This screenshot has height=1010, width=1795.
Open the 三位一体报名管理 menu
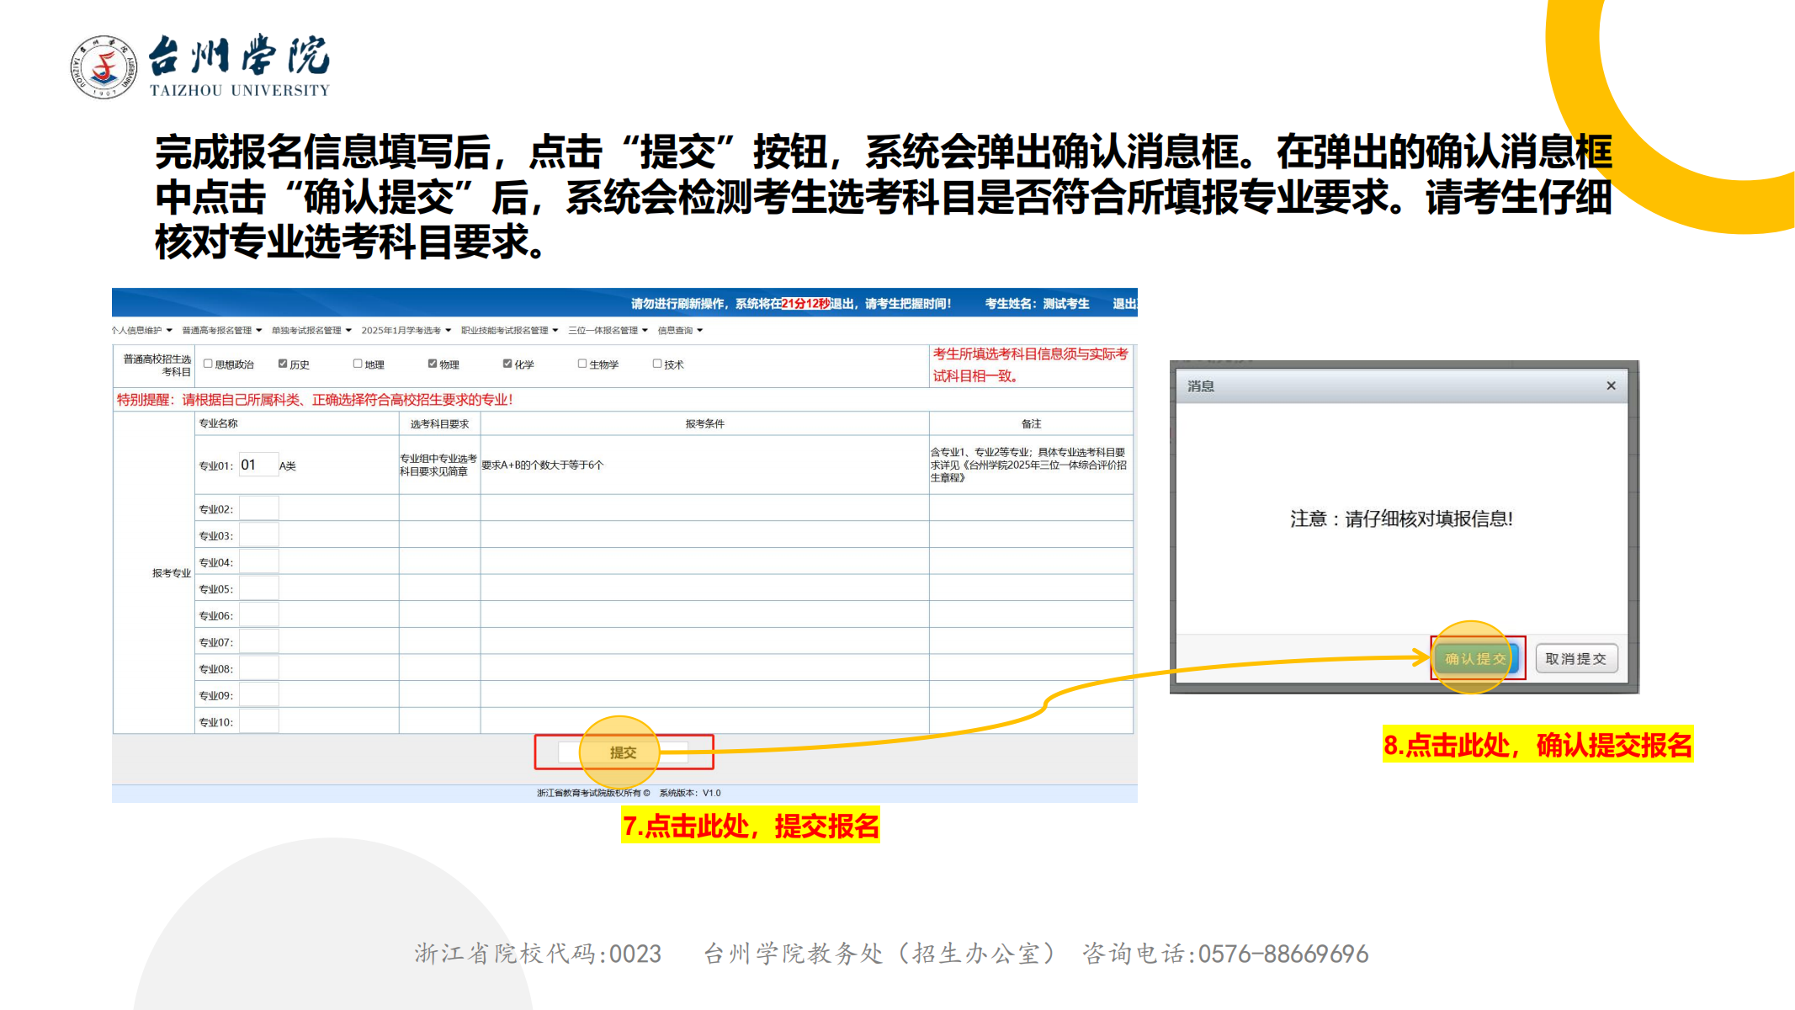pos(608,330)
